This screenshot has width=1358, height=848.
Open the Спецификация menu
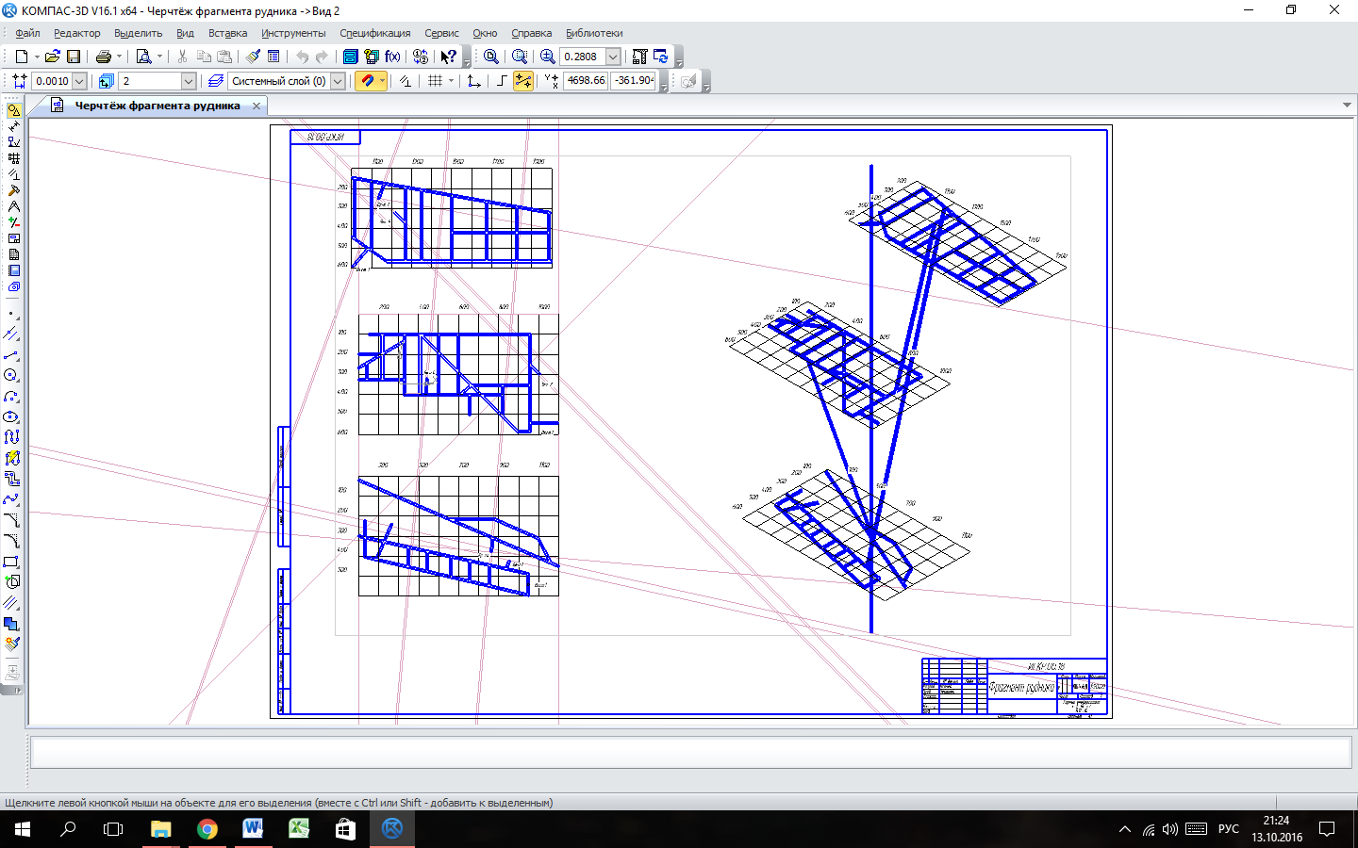375,33
